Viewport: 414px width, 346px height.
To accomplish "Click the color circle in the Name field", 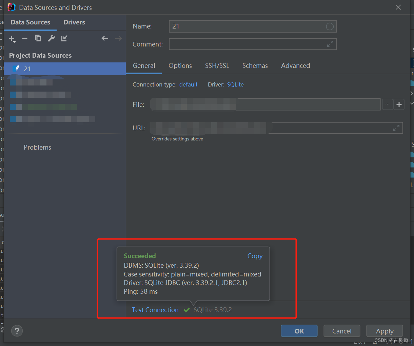I will pyautogui.click(x=330, y=26).
